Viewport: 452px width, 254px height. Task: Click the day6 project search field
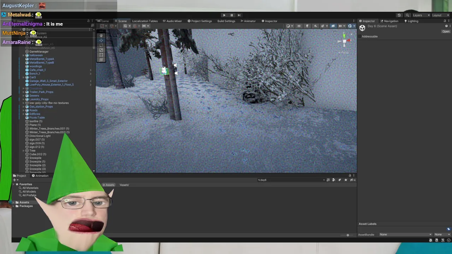291,180
